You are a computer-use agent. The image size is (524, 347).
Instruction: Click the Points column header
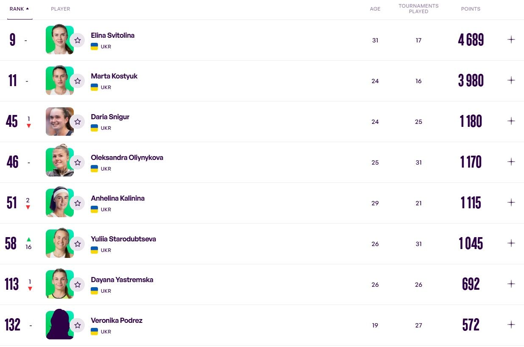[471, 9]
